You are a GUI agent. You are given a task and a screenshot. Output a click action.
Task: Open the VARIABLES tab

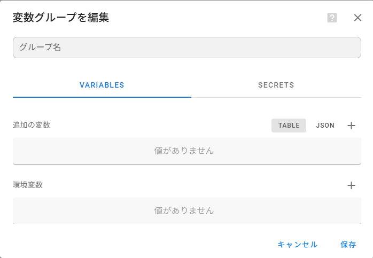[102, 85]
